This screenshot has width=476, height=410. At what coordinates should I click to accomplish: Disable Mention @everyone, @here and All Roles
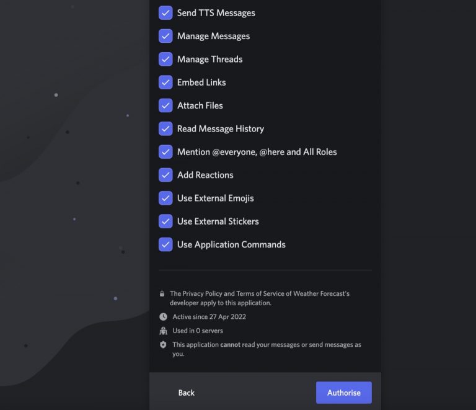(x=165, y=152)
